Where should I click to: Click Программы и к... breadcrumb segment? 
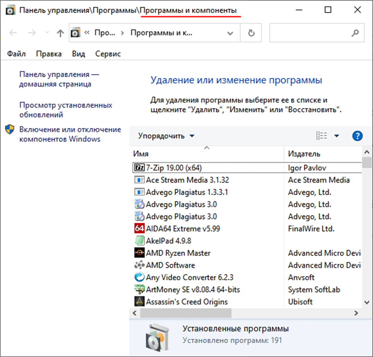point(161,33)
